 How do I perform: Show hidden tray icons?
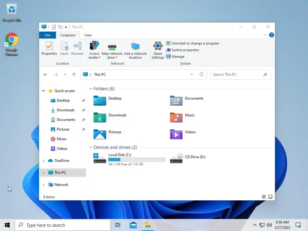point(254,225)
